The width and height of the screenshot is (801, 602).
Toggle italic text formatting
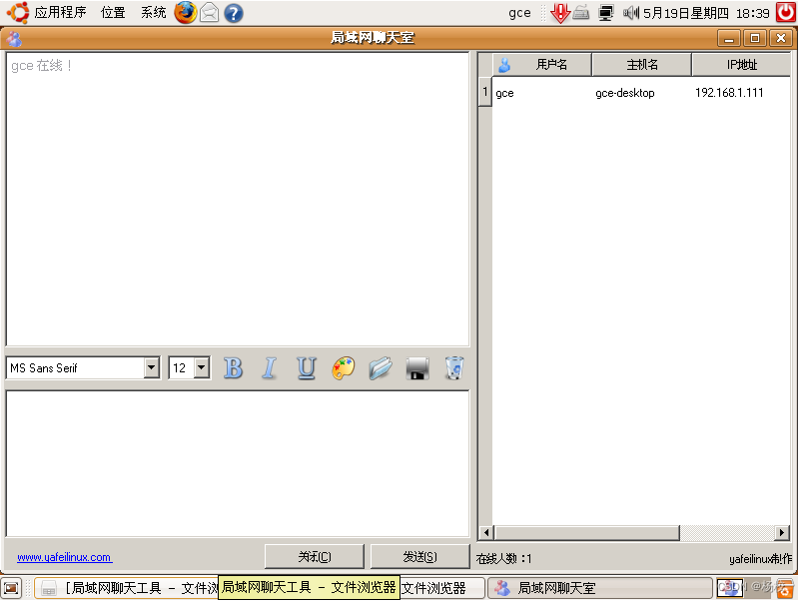(270, 367)
